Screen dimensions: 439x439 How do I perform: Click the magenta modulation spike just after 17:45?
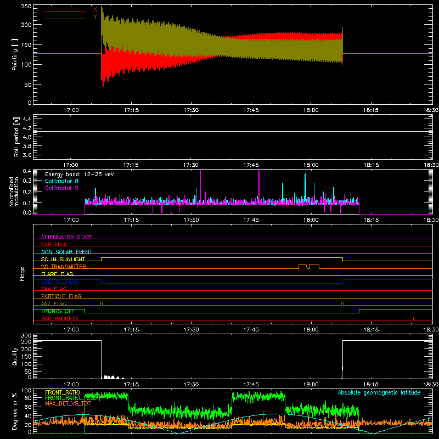[259, 186]
